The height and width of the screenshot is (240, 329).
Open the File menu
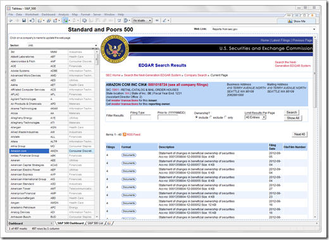(x=11, y=15)
